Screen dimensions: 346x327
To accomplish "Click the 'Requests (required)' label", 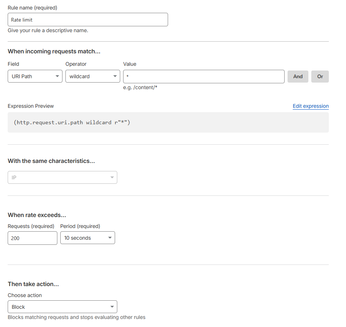I will click(x=31, y=226).
